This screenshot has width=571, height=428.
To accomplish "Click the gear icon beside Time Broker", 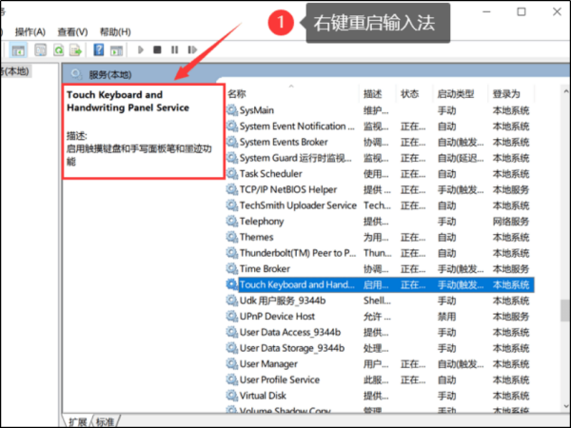I will [231, 268].
